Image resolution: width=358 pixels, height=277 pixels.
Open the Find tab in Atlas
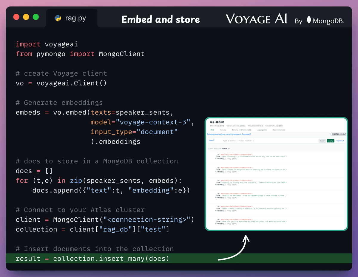tap(212, 130)
